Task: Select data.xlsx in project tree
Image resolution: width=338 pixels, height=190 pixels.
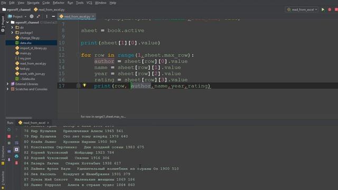Action: coord(25,43)
